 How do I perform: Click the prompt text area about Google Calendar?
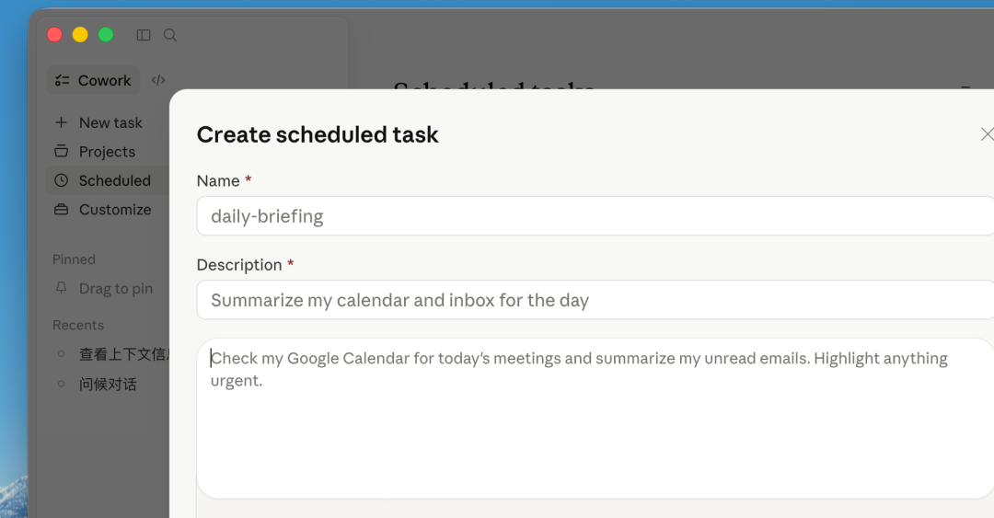(594, 419)
